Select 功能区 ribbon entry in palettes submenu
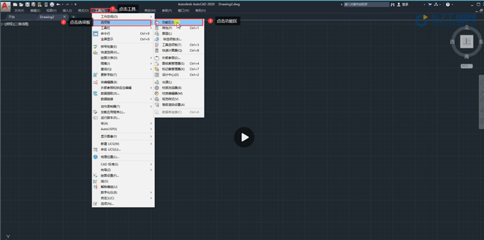Viewport: 484px width, 240px height. (x=179, y=22)
